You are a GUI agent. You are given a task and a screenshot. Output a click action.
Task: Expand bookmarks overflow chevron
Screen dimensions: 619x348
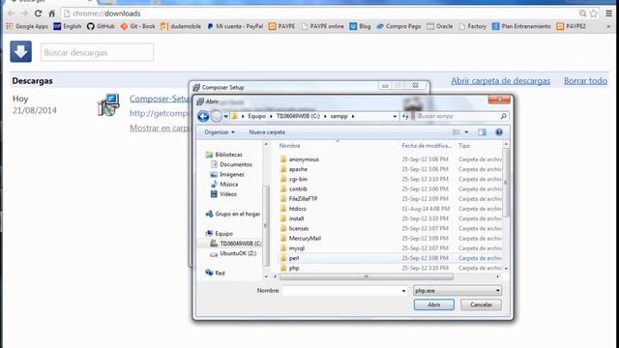pos(608,26)
